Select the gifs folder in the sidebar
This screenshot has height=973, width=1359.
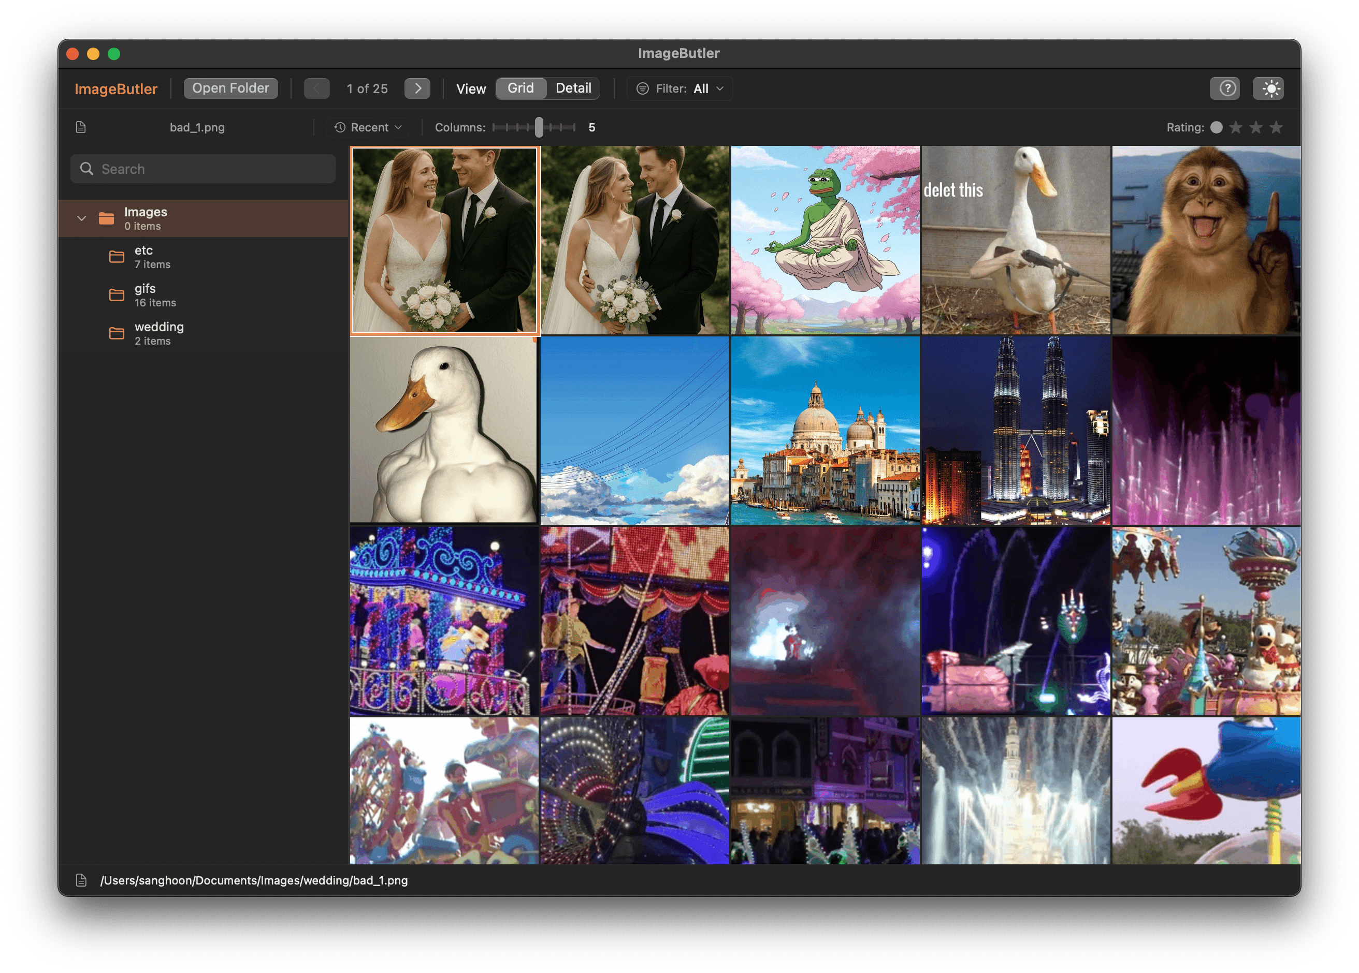[x=145, y=294]
